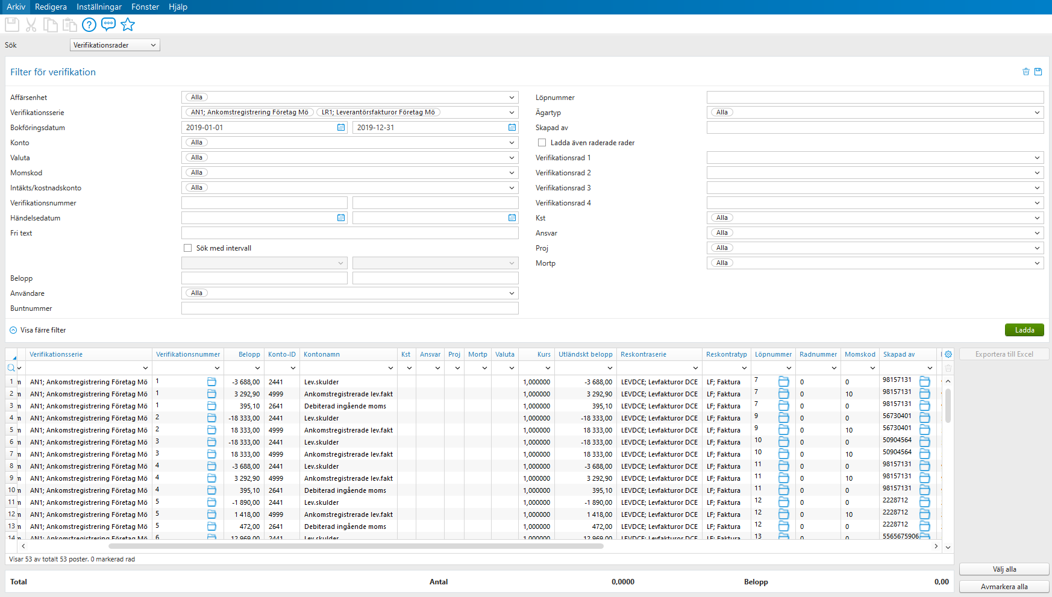Open the document icon on the first grid row
Viewport: 1052px width, 597px height.
212,381
